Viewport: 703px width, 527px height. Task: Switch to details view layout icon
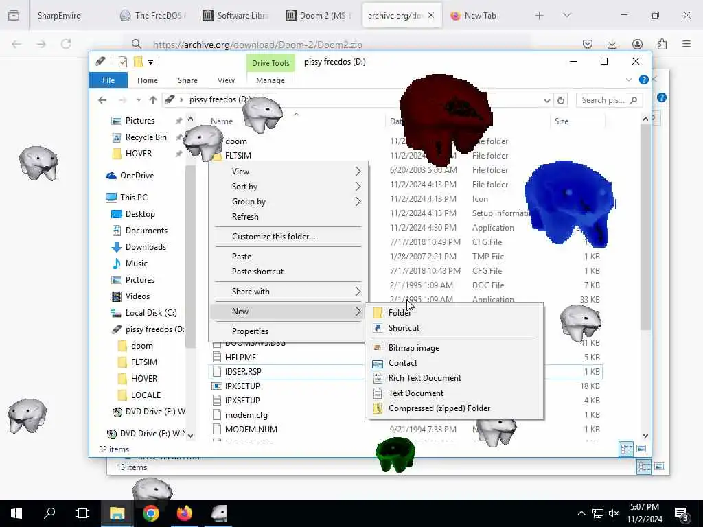coord(626,449)
